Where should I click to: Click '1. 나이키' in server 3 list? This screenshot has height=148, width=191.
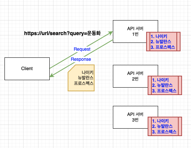click(160, 121)
